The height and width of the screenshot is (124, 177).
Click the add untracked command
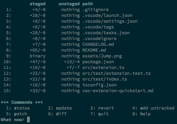(x=157, y=108)
